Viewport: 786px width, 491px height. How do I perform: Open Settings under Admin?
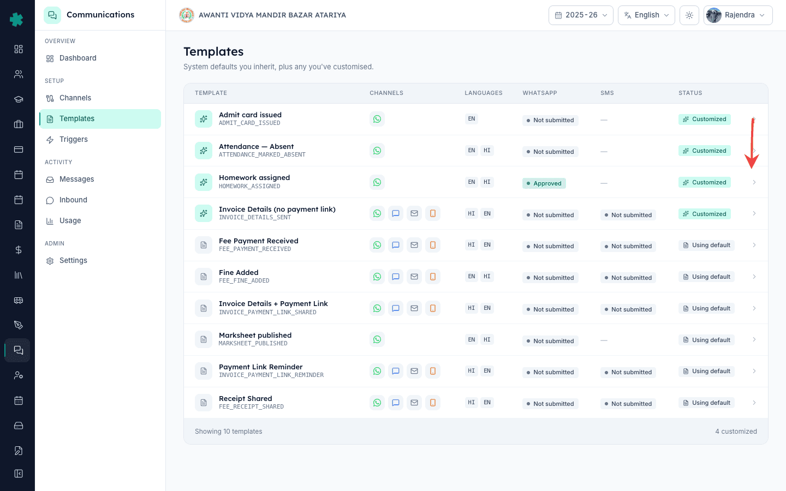tap(100, 261)
